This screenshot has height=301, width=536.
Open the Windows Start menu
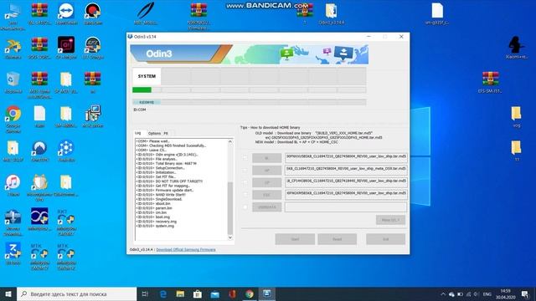(x=8, y=293)
